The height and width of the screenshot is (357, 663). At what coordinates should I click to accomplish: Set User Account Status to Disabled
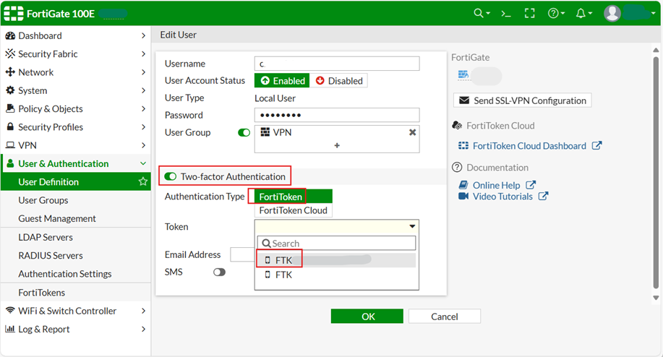(x=338, y=81)
